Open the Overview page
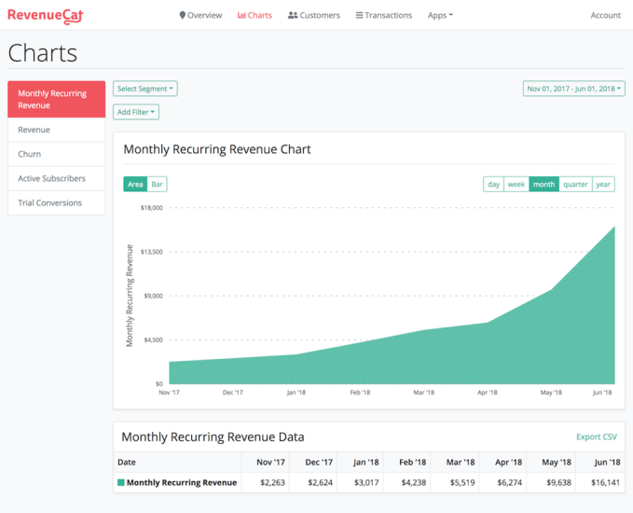633x513 pixels. coord(200,15)
